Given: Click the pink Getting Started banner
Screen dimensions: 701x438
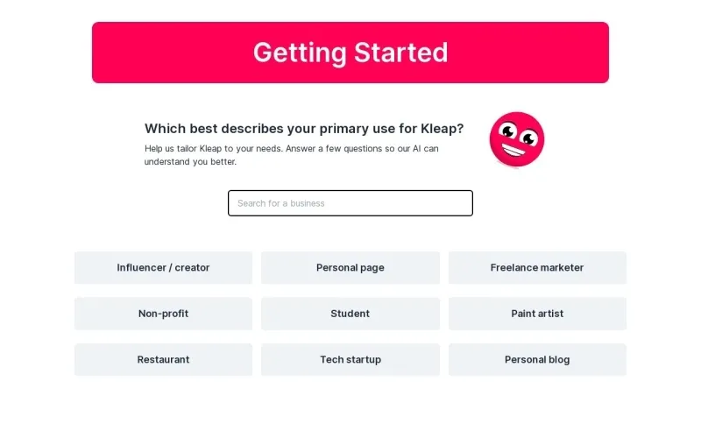Looking at the screenshot, I should (x=350, y=53).
